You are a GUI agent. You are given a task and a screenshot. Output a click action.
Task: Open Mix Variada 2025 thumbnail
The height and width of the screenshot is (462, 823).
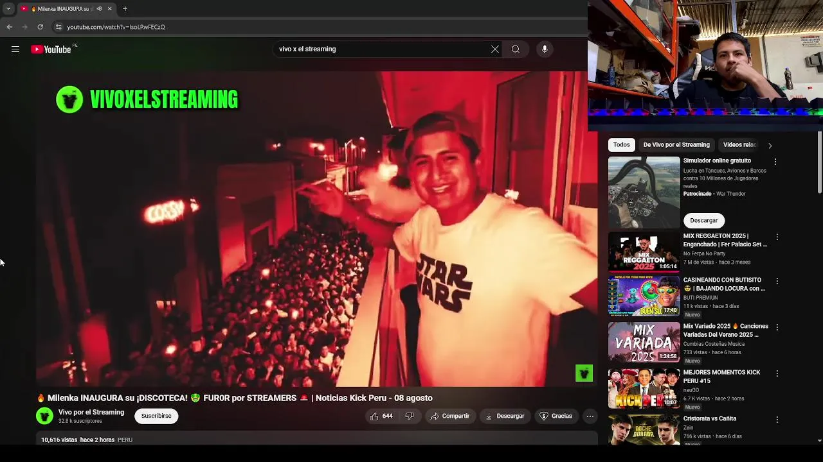(x=644, y=342)
